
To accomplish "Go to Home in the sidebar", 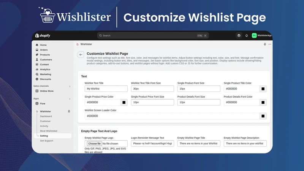I will 43,45.
